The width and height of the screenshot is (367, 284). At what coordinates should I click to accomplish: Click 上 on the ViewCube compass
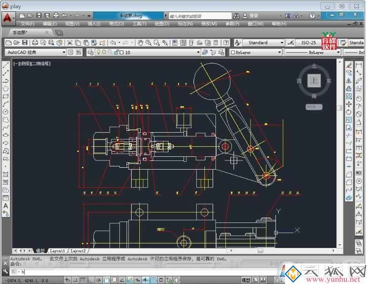(314, 81)
